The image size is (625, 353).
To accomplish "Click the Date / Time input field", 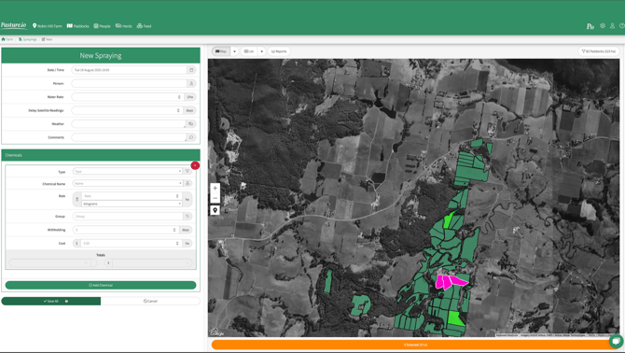I will coord(129,70).
